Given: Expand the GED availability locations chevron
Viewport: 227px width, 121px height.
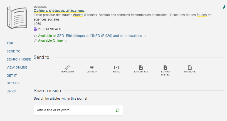Looking at the screenshot, I should [x=145, y=36].
